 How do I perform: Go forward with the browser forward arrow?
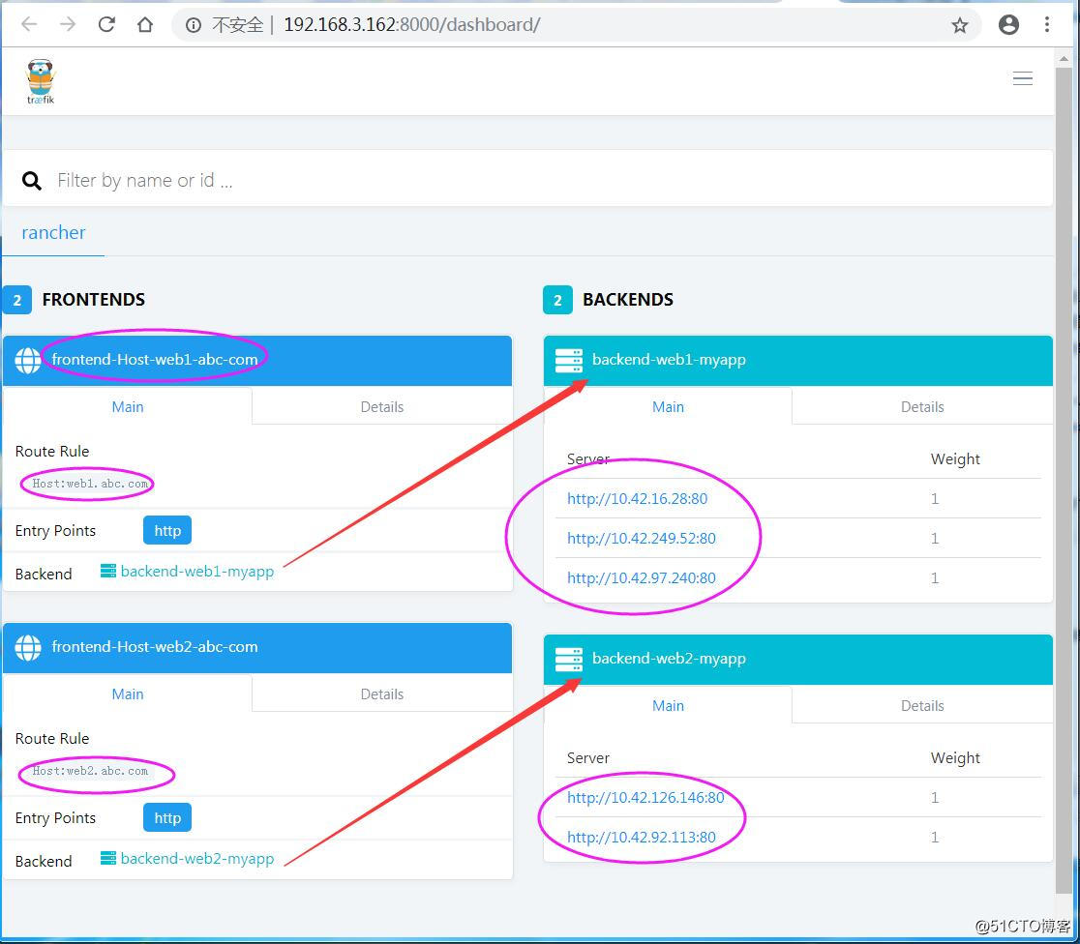point(68,25)
